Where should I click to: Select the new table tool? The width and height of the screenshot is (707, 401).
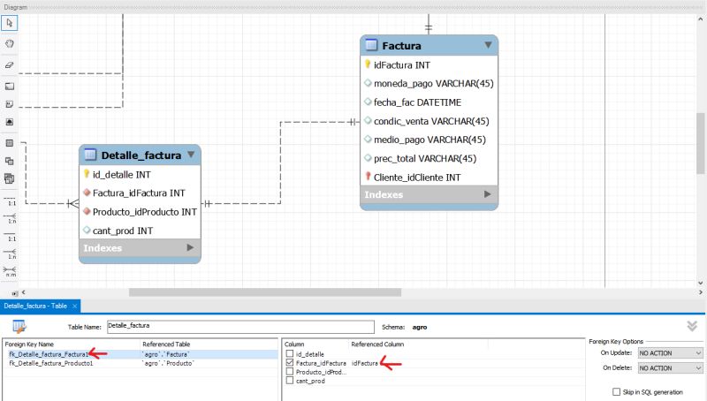pyautogui.click(x=10, y=143)
